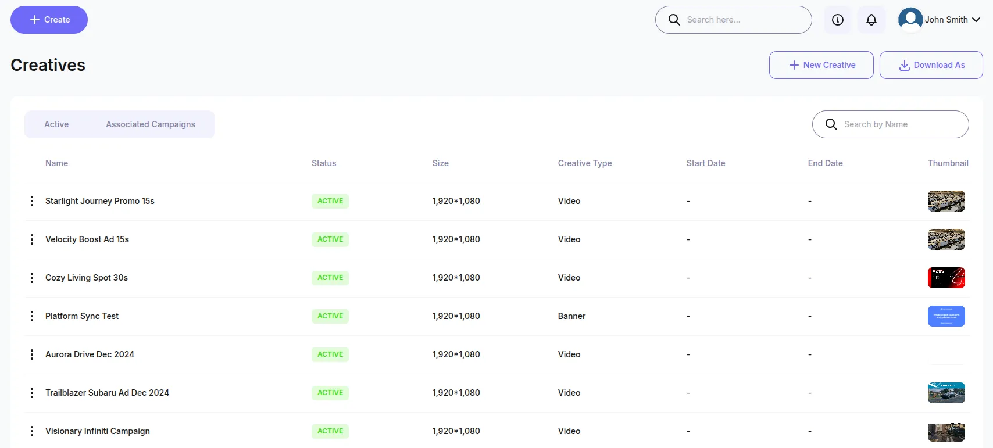Select Velocity Boost Ad 15s name
This screenshot has width=993, height=448.
87,239
